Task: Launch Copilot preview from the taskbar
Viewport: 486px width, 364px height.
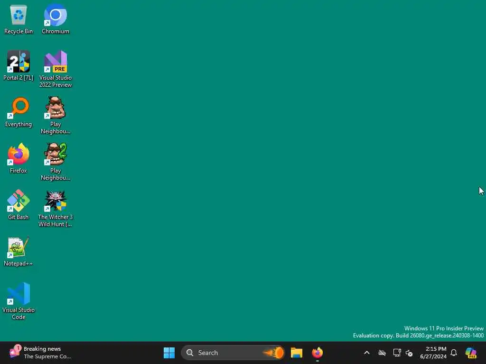Action: tap(471, 353)
